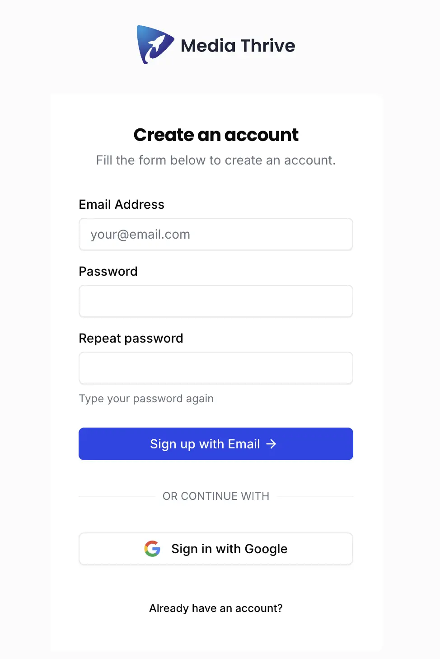Click the divider line right of "OR CONTINUE WITH"
Image resolution: width=440 pixels, height=659 pixels.
[315, 496]
